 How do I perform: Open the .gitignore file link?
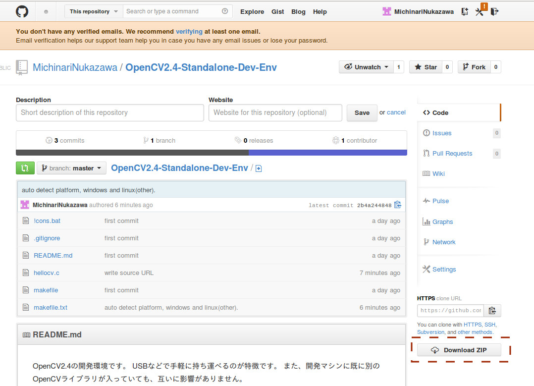[x=47, y=238]
